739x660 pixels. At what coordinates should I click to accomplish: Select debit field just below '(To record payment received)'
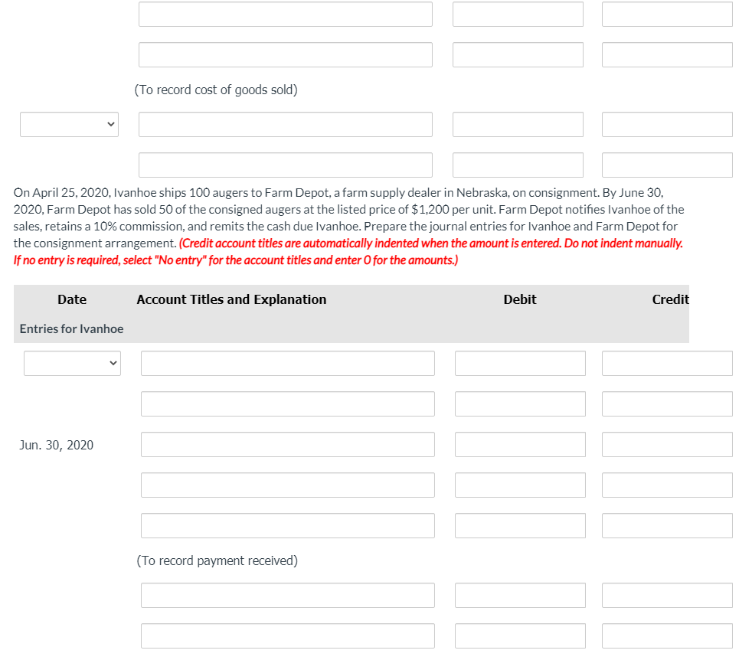[520, 595]
